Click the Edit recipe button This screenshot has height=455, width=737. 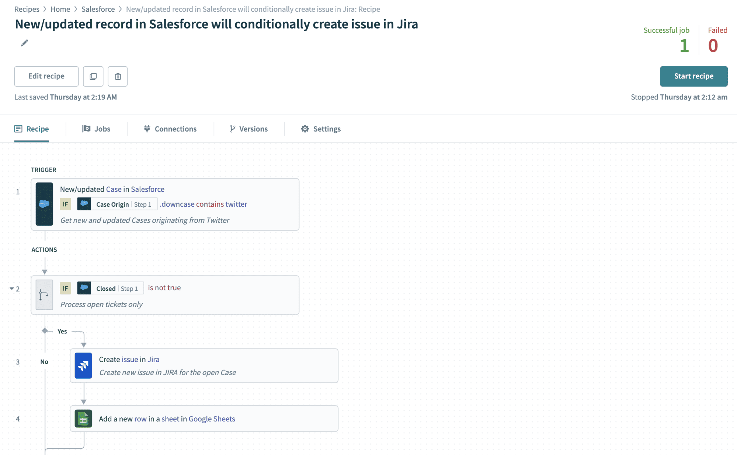point(46,76)
